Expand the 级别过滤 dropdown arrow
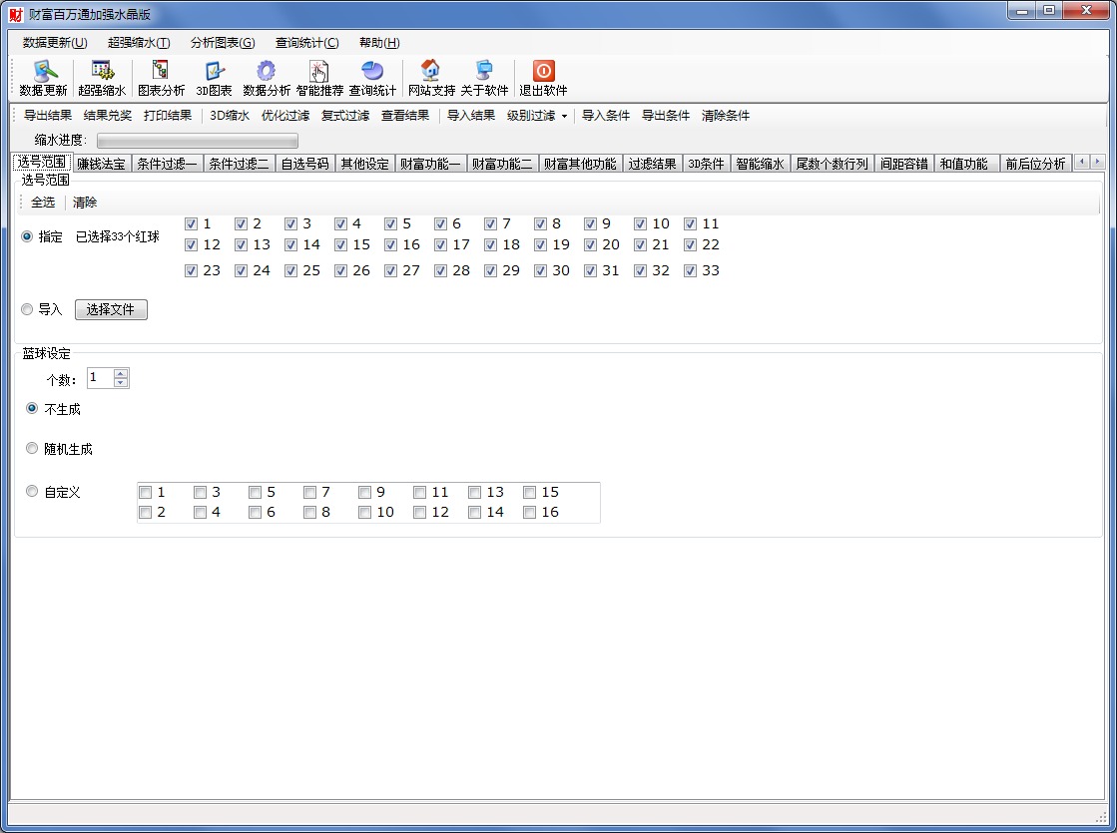1117x833 pixels. [564, 116]
